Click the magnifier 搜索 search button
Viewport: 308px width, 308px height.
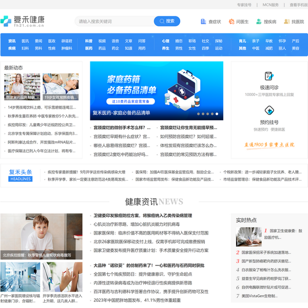(x=167, y=21)
